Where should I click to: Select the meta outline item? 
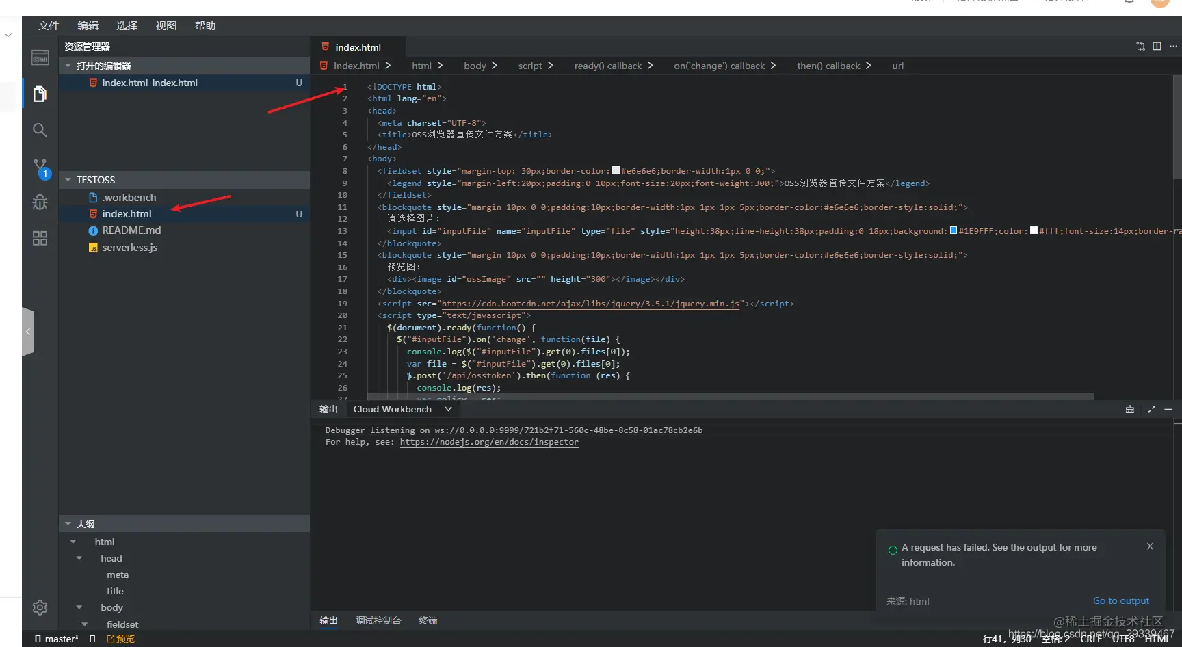pos(118,575)
